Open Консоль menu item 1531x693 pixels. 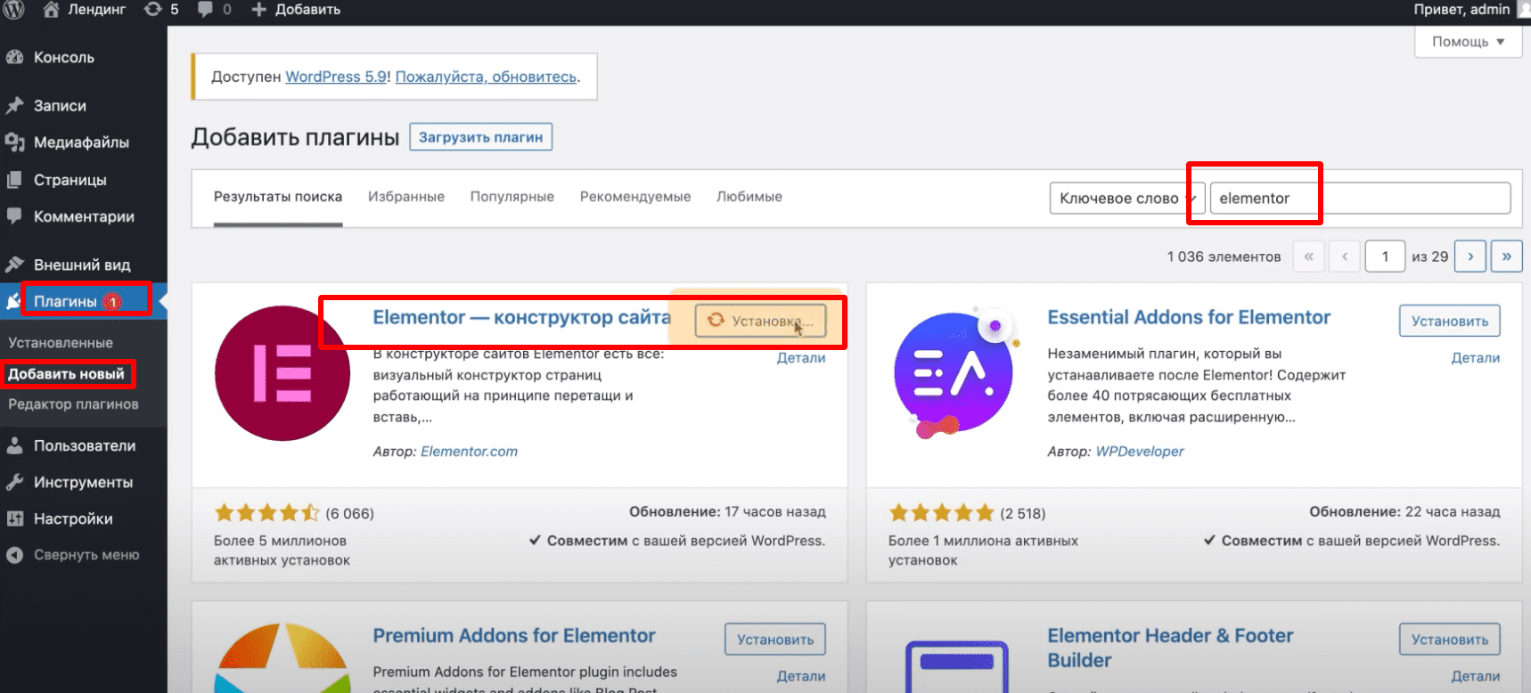click(x=64, y=57)
